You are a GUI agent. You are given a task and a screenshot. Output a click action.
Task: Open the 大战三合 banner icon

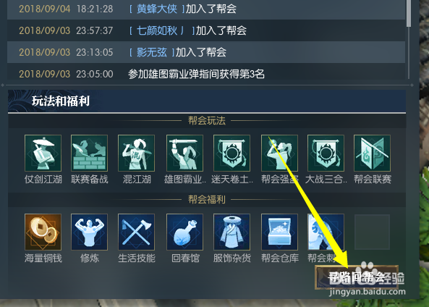point(326,153)
